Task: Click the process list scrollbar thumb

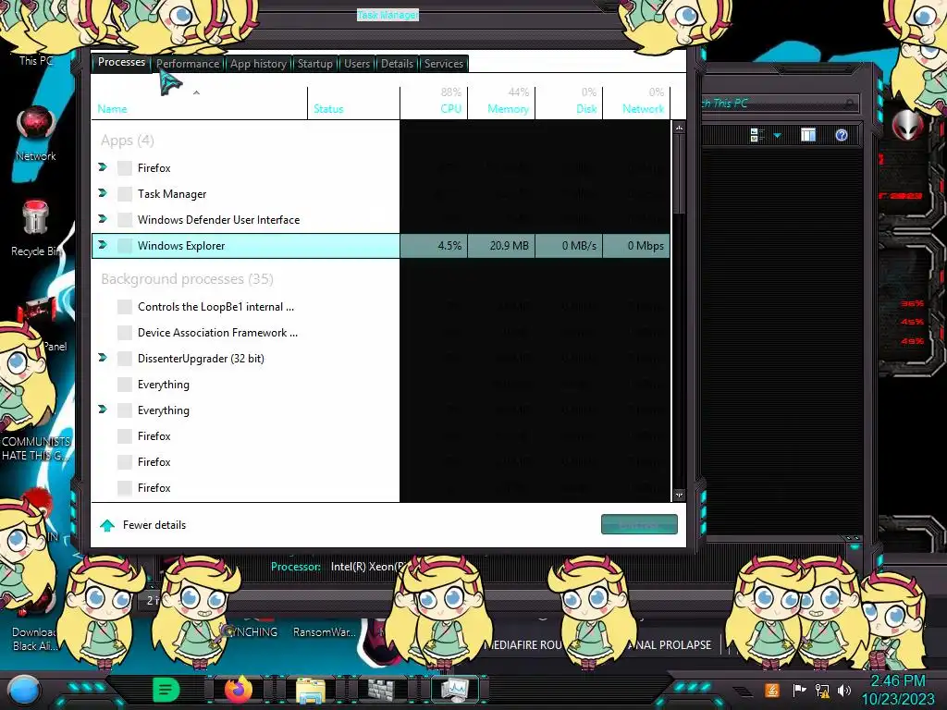Action: coord(680,174)
